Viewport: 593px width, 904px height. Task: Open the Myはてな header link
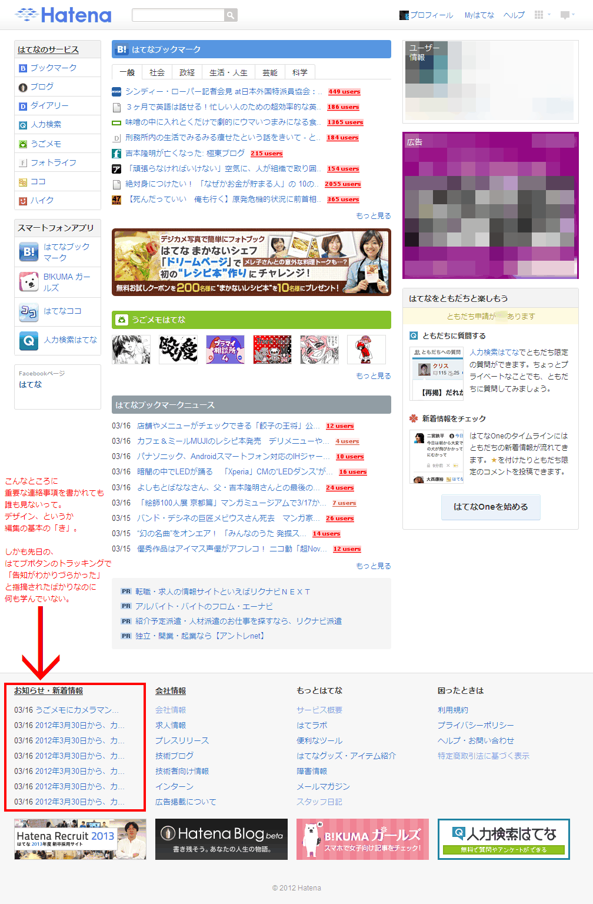pyautogui.click(x=479, y=15)
